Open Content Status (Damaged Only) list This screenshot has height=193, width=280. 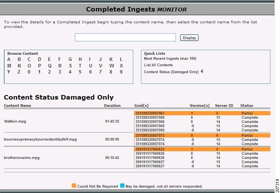coord(171,72)
